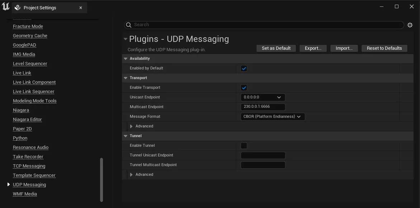The width and height of the screenshot is (420, 208).
Task: Click the Unreal Engine logo icon
Action: (x=6, y=6)
